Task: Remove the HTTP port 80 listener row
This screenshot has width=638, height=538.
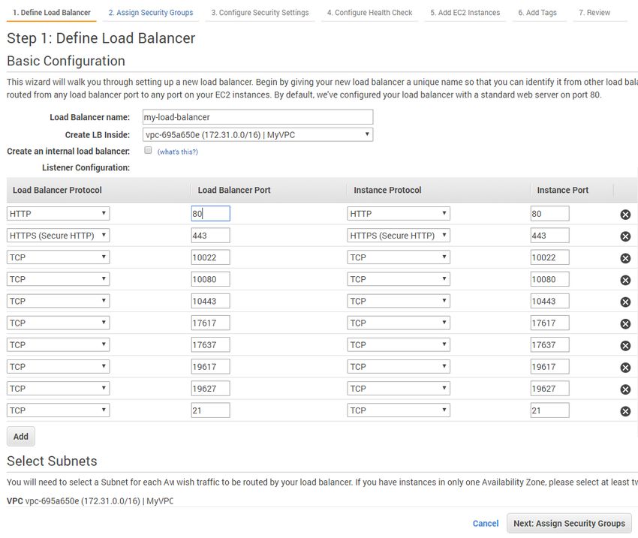Action: click(625, 215)
